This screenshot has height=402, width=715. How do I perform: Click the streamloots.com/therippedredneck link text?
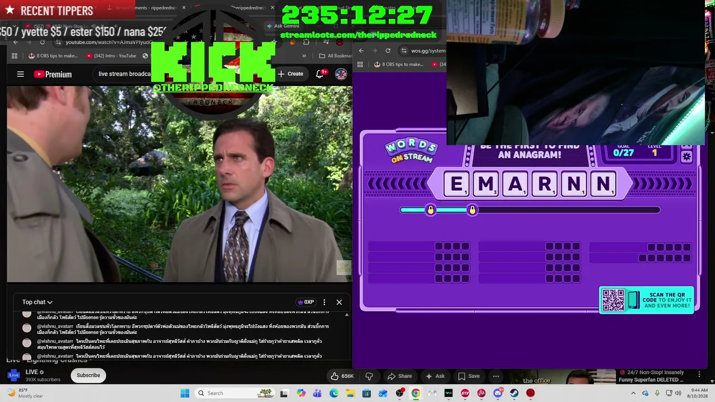point(358,35)
